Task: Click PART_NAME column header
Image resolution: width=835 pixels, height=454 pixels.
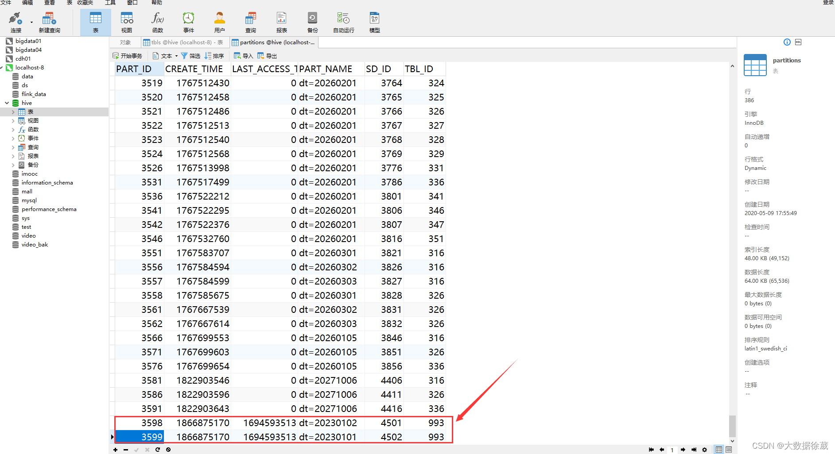Action: (331, 69)
